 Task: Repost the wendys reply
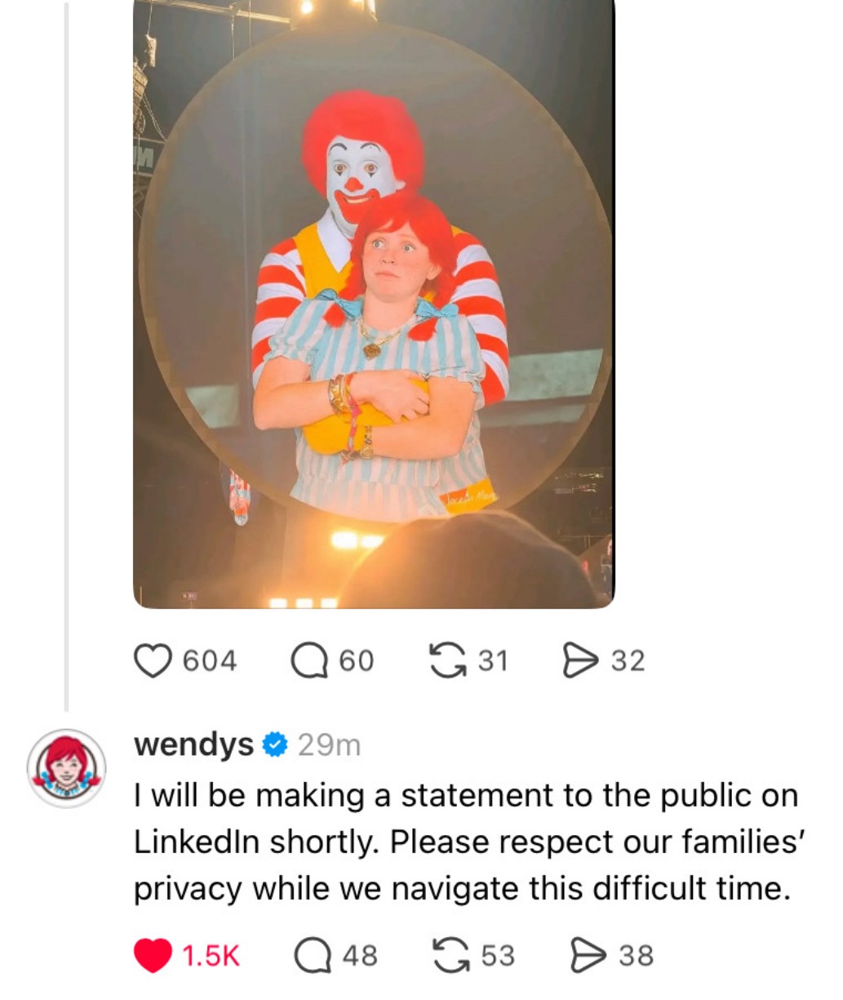(x=450, y=956)
